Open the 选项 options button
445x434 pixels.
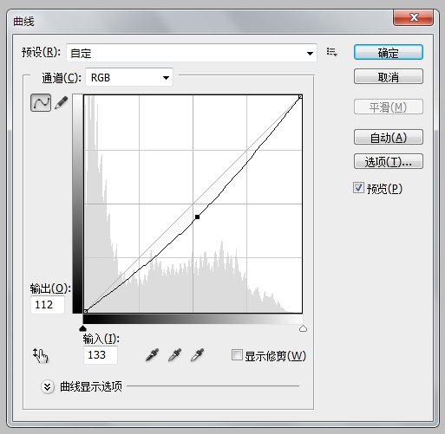pyautogui.click(x=389, y=161)
